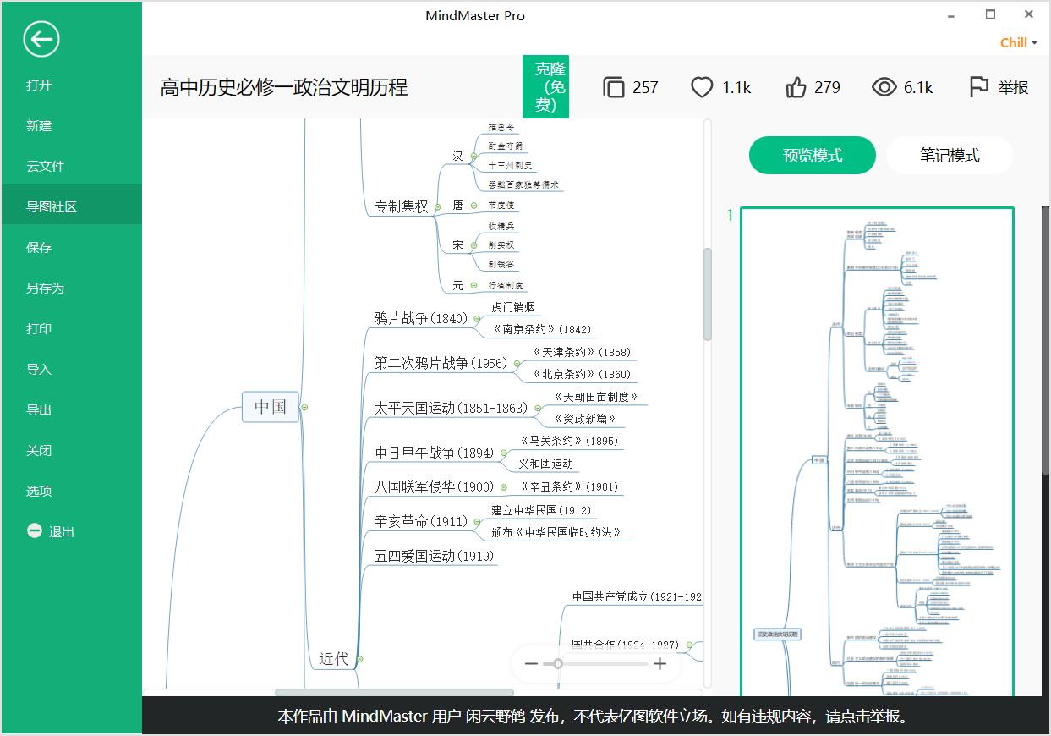This screenshot has width=1051, height=736.
Task: Click the 举报 report label
Action: click(1013, 87)
